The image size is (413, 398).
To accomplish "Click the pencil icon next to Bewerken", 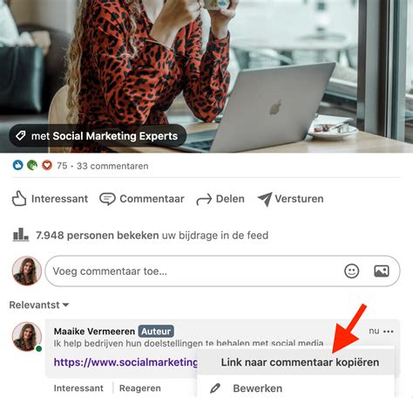I will tap(215, 388).
